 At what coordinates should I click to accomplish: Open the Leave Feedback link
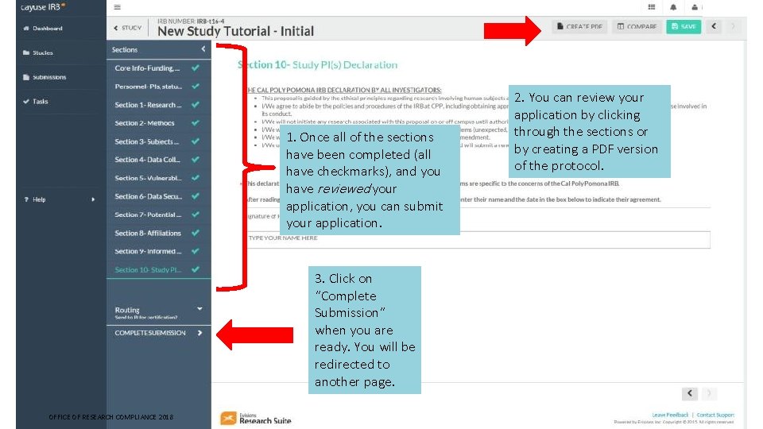tap(670, 415)
